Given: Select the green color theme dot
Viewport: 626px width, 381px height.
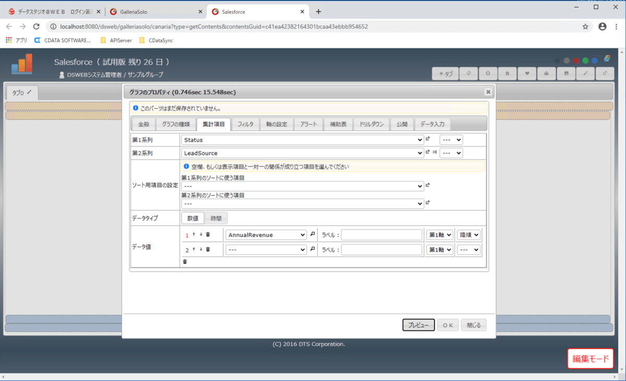Looking at the screenshot, I should pyautogui.click(x=585, y=60).
